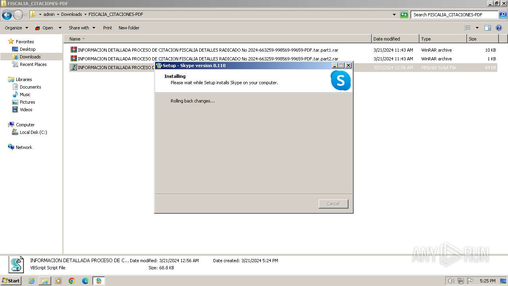508x286 pixels.
Task: Click the Show desktop button on the taskbar
Action: (504, 281)
